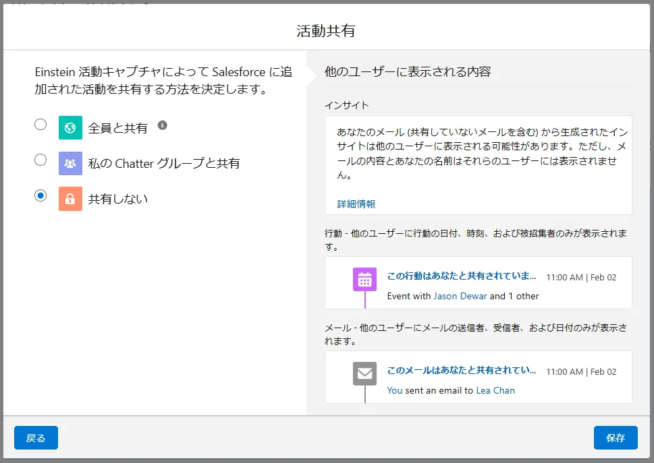Click the insight explanation paragraph
Viewport: 654px width, 463px height.
482,153
